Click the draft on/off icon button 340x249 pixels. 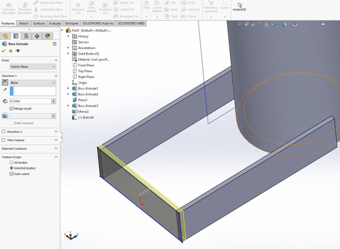point(5,116)
